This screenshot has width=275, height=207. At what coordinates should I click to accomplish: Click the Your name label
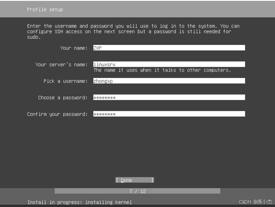[x=74, y=48]
